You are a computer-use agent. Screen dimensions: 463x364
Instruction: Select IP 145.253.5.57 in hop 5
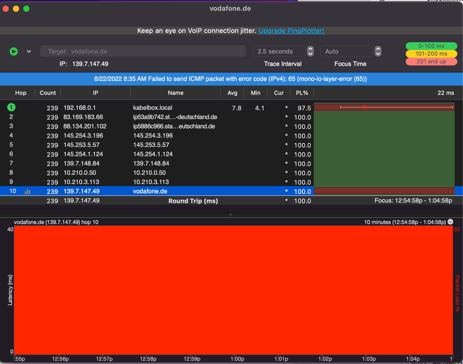click(x=81, y=145)
